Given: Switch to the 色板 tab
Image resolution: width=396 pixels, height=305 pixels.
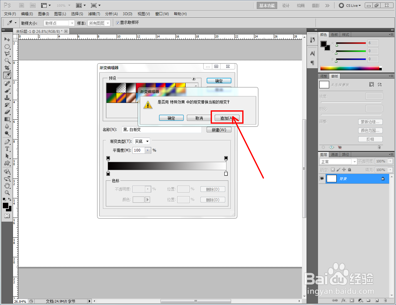Looking at the screenshot, I should 334,35.
